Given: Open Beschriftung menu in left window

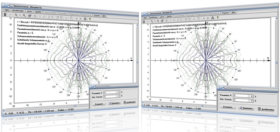Looking at the screenshot, I should coord(86,15).
